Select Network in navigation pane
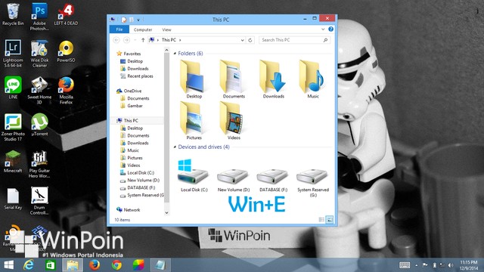Screen dimensions: 484x272 coord(129,210)
